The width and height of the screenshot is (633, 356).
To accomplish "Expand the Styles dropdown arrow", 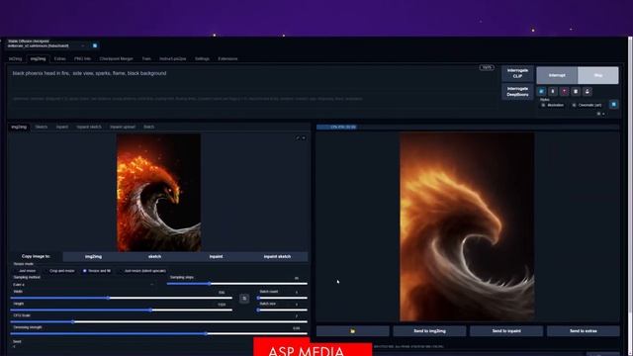I will pyautogui.click(x=603, y=114).
